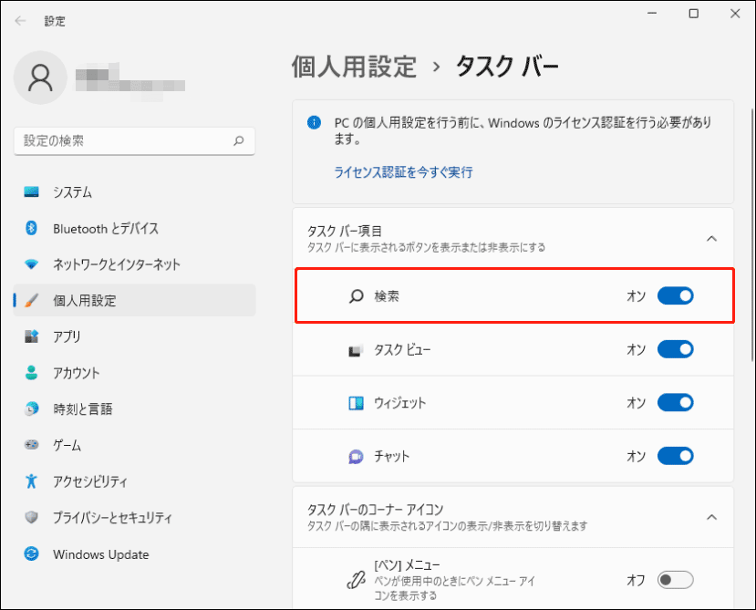Screen dimensions: 756x610
Task: Open ネットワークとインターネット category
Action: (x=135, y=264)
